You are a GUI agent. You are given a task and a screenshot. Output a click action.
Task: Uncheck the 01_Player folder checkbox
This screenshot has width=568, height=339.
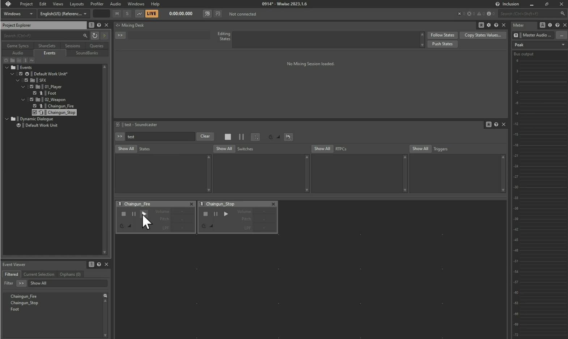32,87
